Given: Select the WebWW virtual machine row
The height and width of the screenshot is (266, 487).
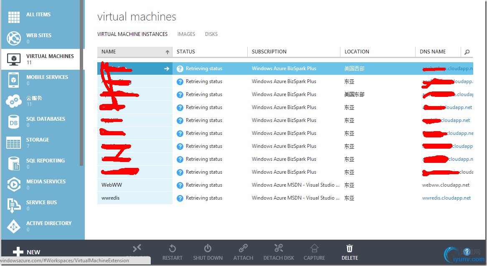Looking at the screenshot, I should click(x=285, y=185).
